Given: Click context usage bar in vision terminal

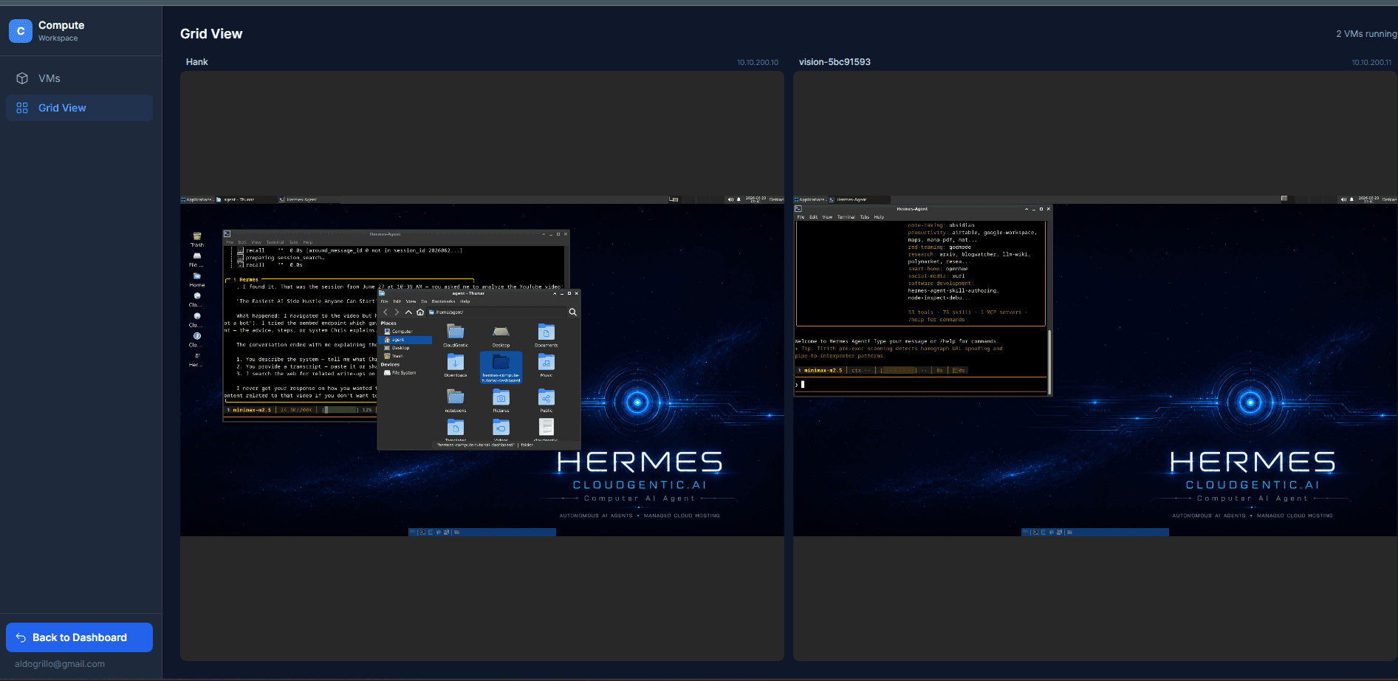Looking at the screenshot, I should (x=899, y=371).
